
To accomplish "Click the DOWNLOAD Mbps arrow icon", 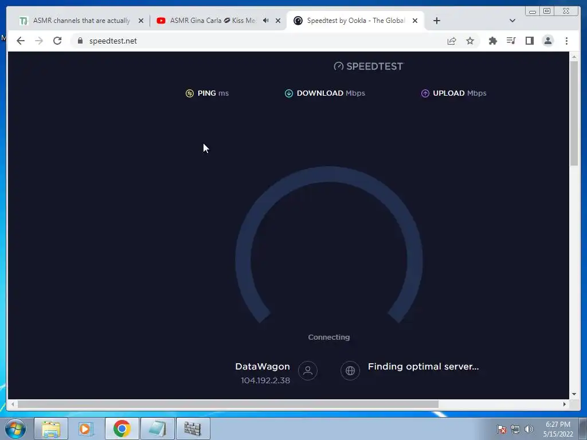I will coord(289,93).
